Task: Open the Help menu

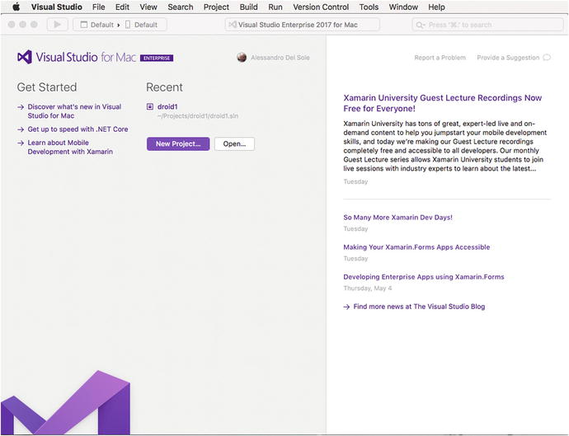Action: [436, 7]
